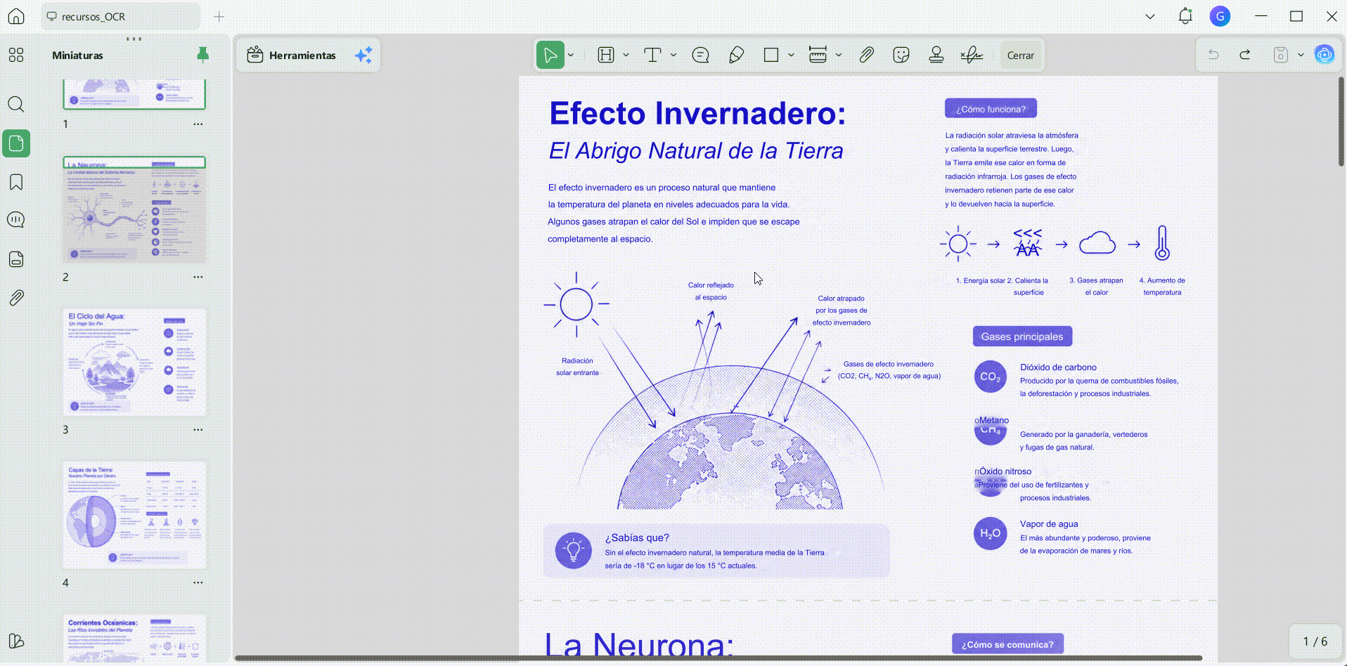1347x666 pixels.
Task: Expand the selection tool dropdown arrow
Action: pos(571,55)
